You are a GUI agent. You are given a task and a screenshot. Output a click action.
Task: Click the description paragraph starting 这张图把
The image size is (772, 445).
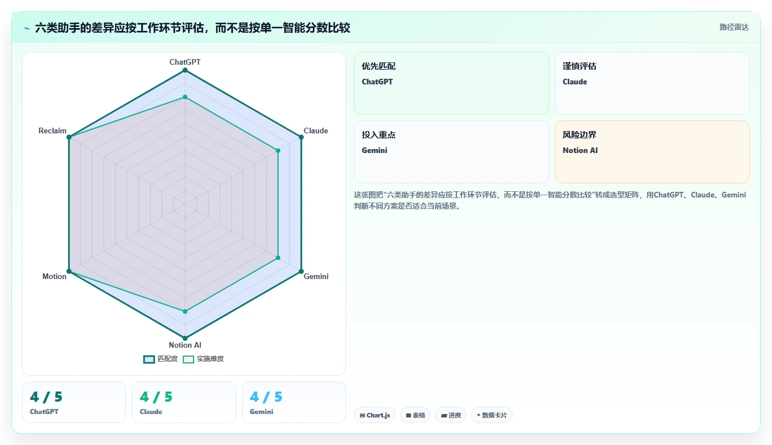(x=550, y=200)
